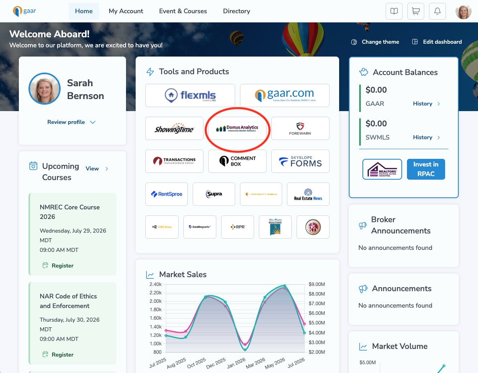This screenshot has height=373, width=478.
Task: Click the gaar logo in the header
Action: tap(24, 11)
